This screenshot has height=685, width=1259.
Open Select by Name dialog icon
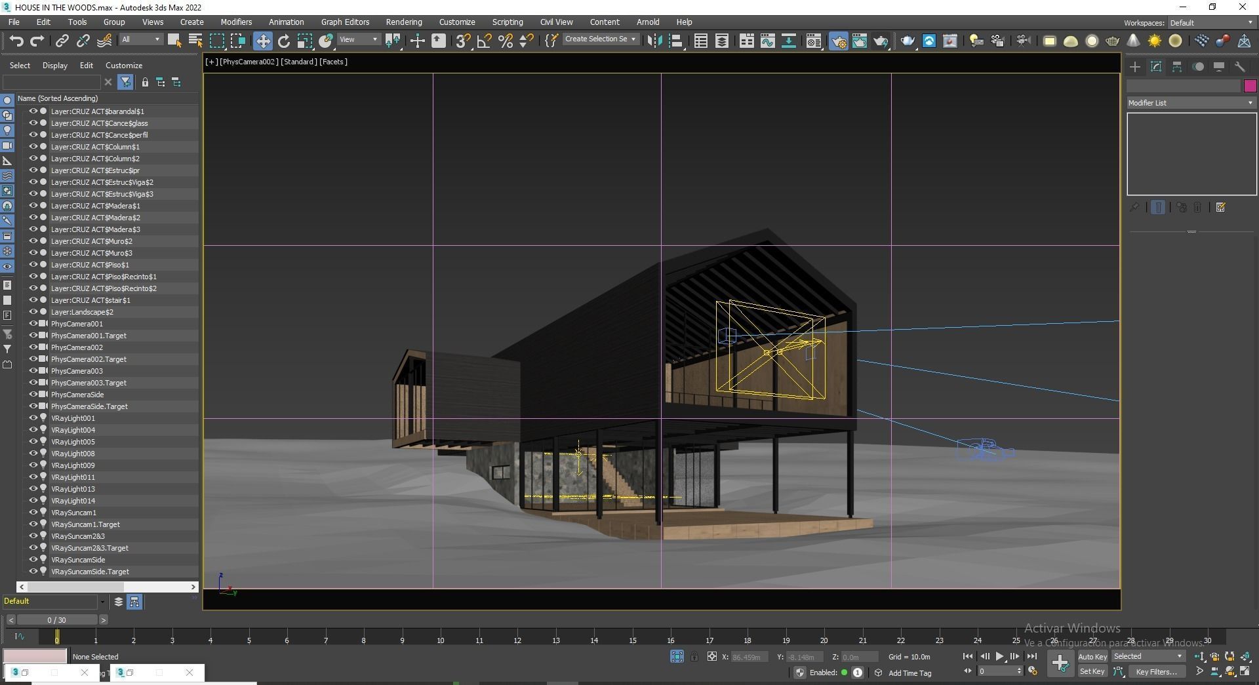pyautogui.click(x=195, y=41)
